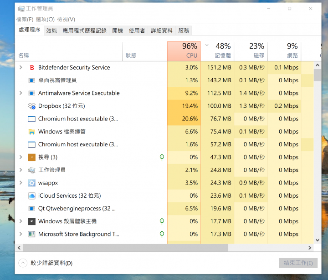Expand the 工作管理員 process group
The width and height of the screenshot is (328, 280).
pyautogui.click(x=20, y=170)
